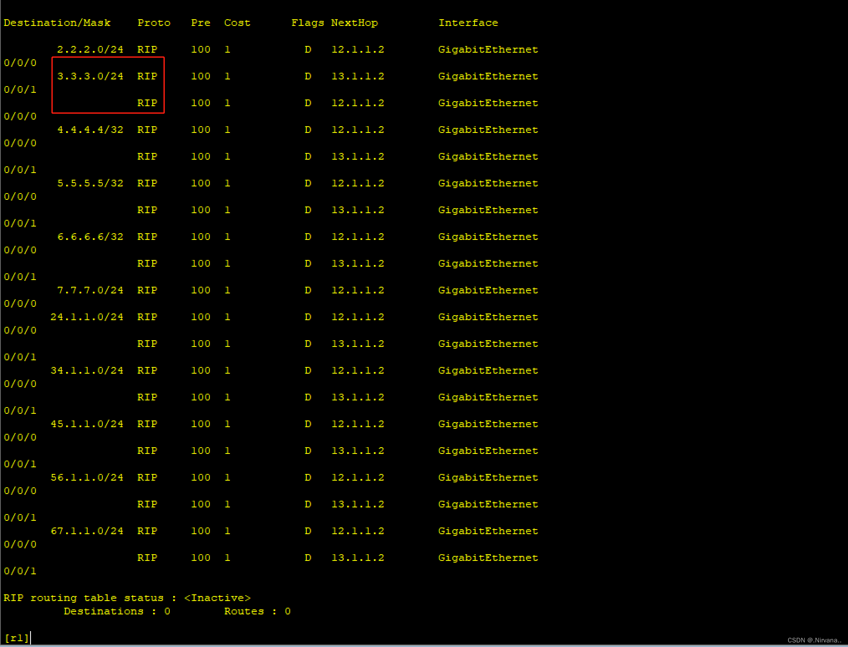Click GigabitEthernet in the 67.1.1.0/24 row

point(488,531)
